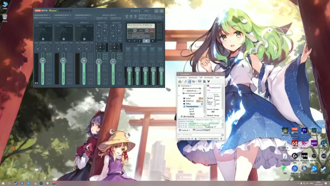This screenshot has height=186, width=330.
Task: Click the Comp knob on Hardware Input 1
Action: pyautogui.click(x=39, y=48)
